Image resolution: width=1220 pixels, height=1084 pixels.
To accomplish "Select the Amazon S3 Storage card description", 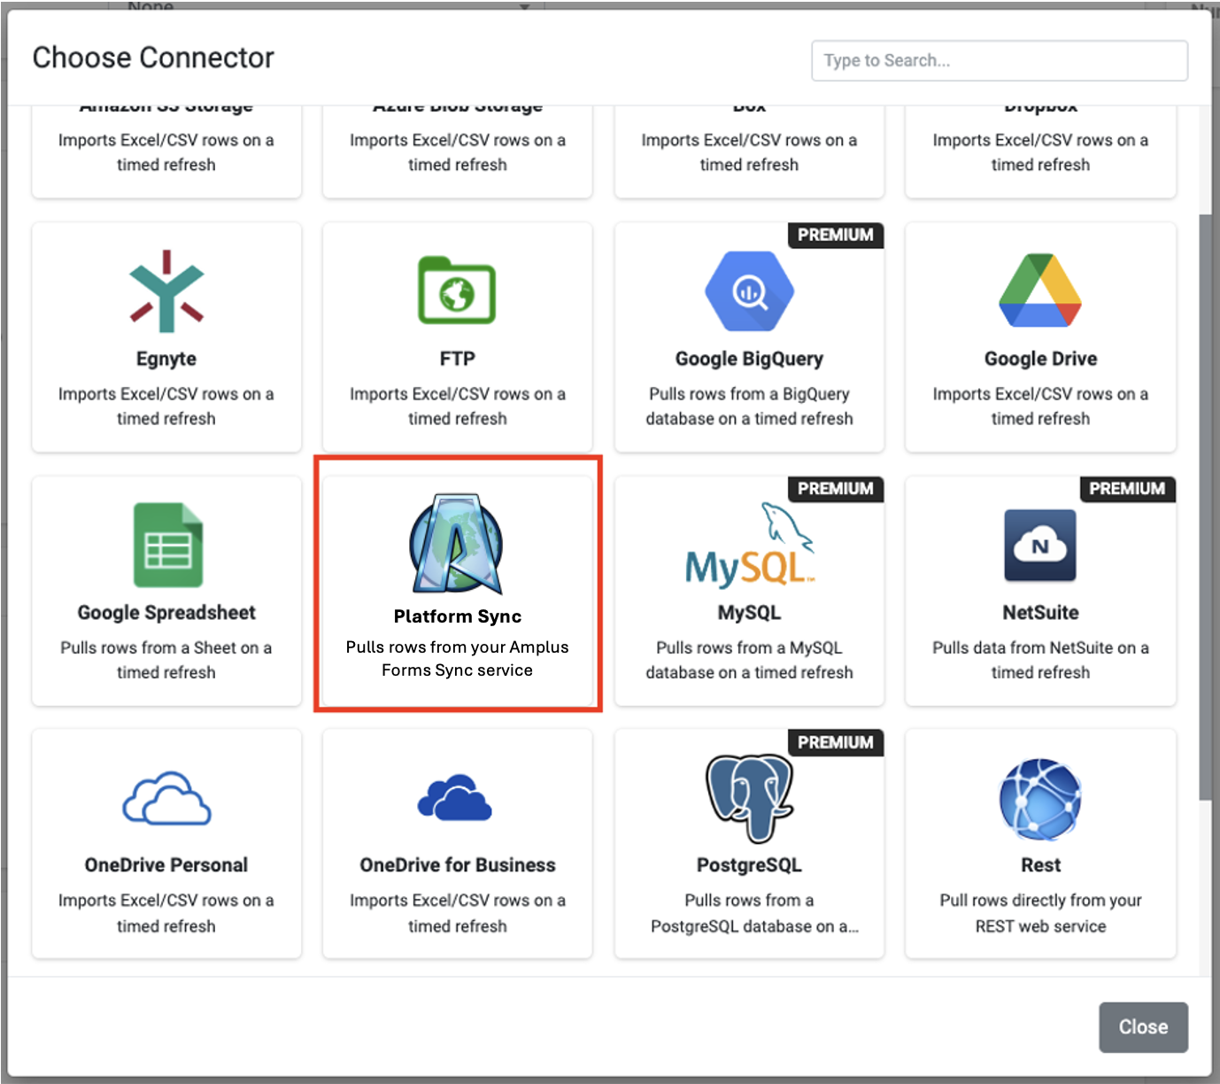I will 166,152.
